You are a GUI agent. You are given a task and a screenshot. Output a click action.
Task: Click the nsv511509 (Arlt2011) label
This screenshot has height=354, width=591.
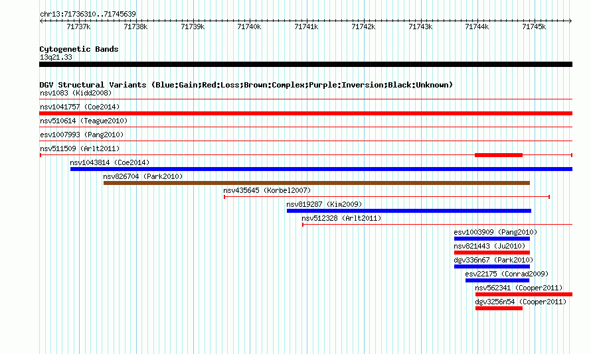tap(80, 148)
